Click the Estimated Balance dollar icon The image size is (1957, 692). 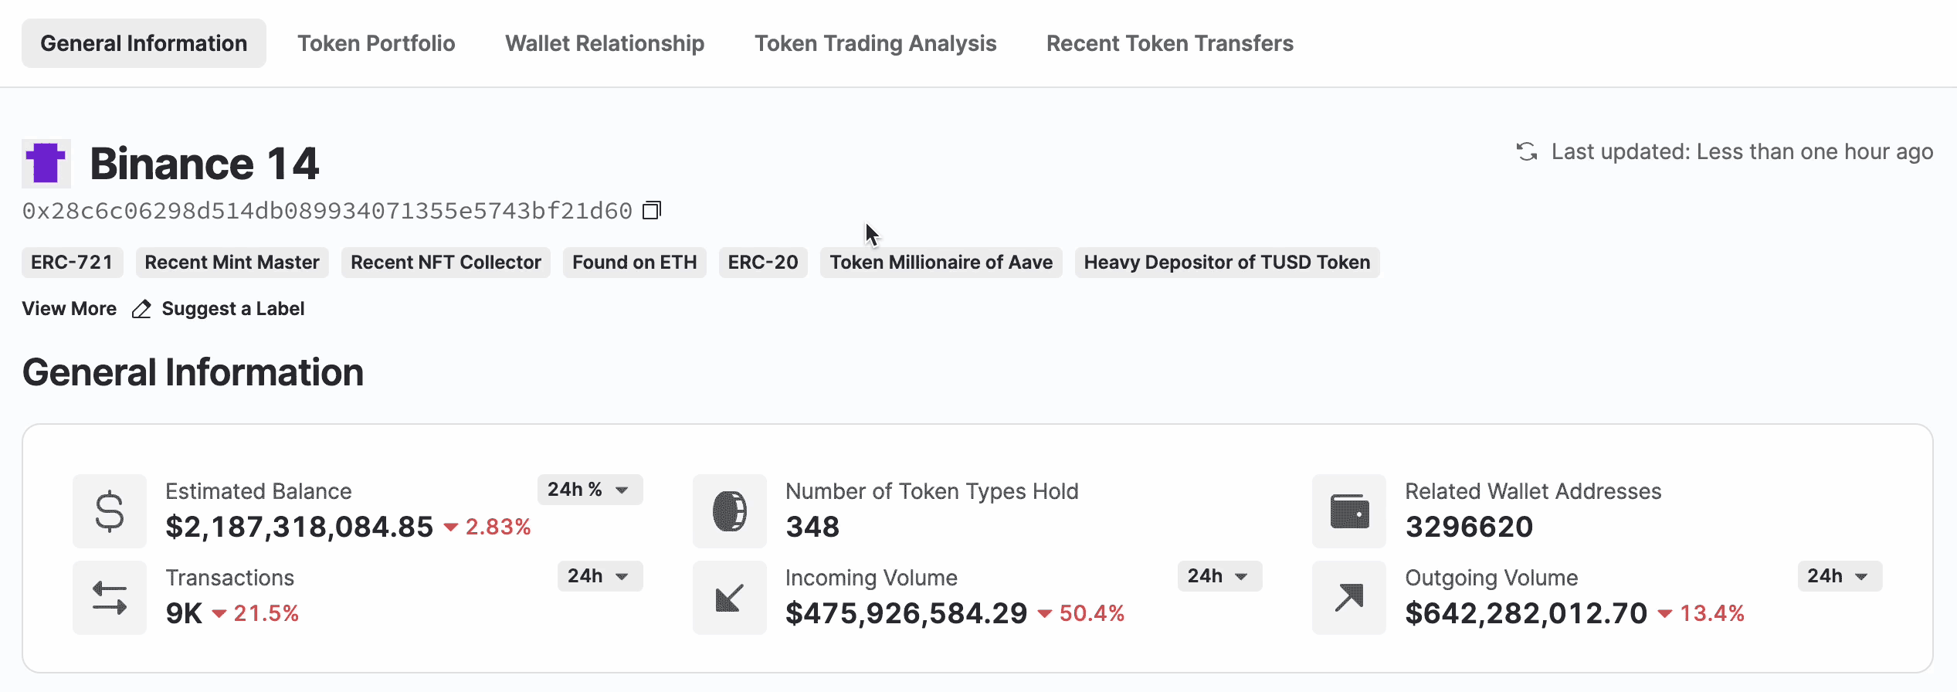(110, 511)
